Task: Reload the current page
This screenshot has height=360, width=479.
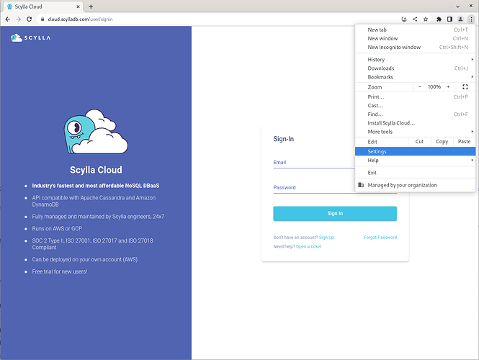Action: [x=29, y=19]
